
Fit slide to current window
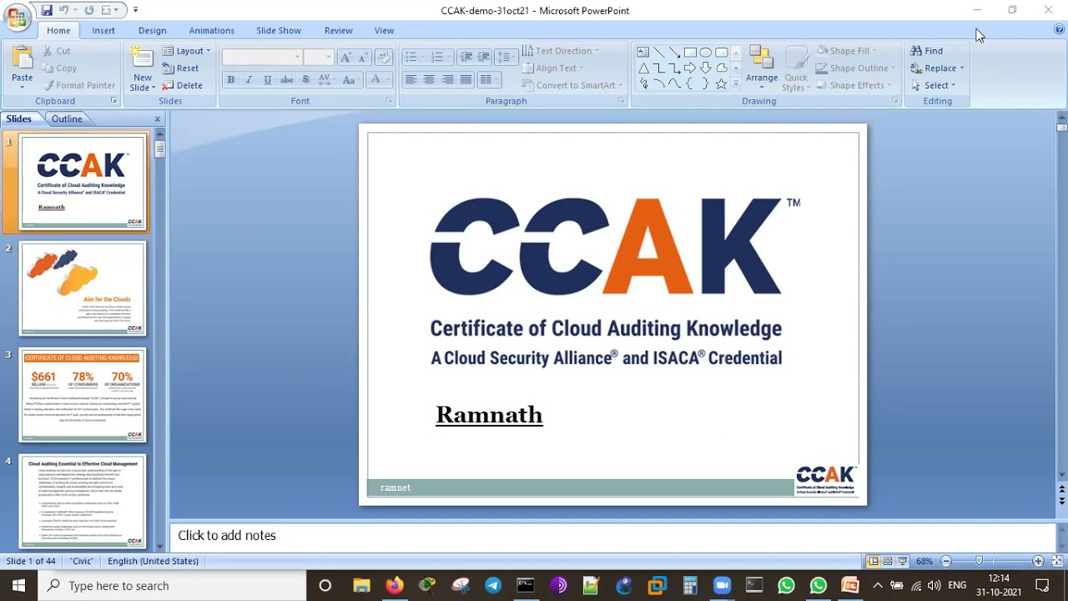click(1058, 561)
